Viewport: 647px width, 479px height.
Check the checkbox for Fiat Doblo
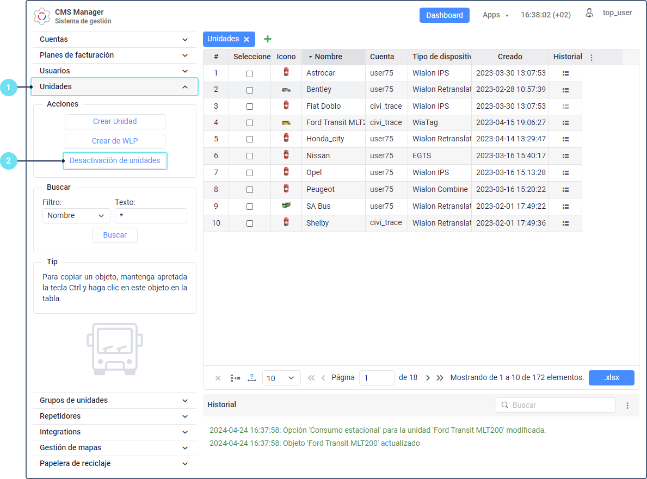(x=250, y=107)
